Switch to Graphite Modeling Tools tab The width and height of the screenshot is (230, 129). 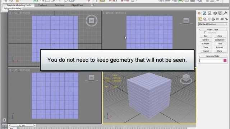click(19, 5)
